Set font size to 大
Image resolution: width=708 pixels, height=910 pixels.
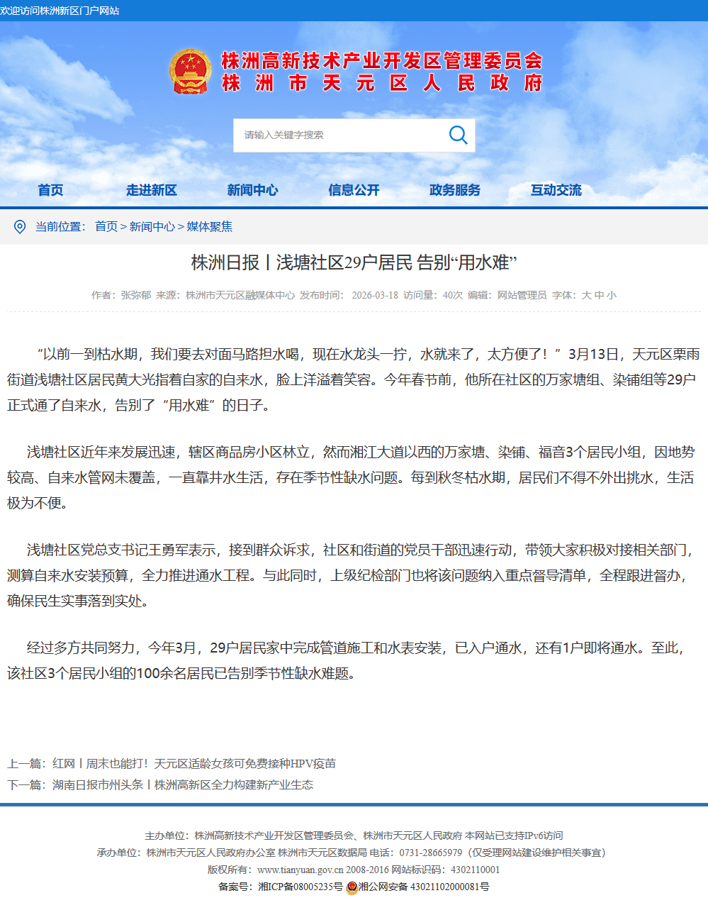[586, 295]
